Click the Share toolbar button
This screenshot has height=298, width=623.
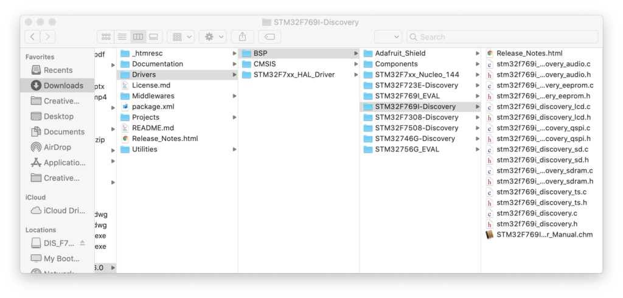pyautogui.click(x=243, y=37)
